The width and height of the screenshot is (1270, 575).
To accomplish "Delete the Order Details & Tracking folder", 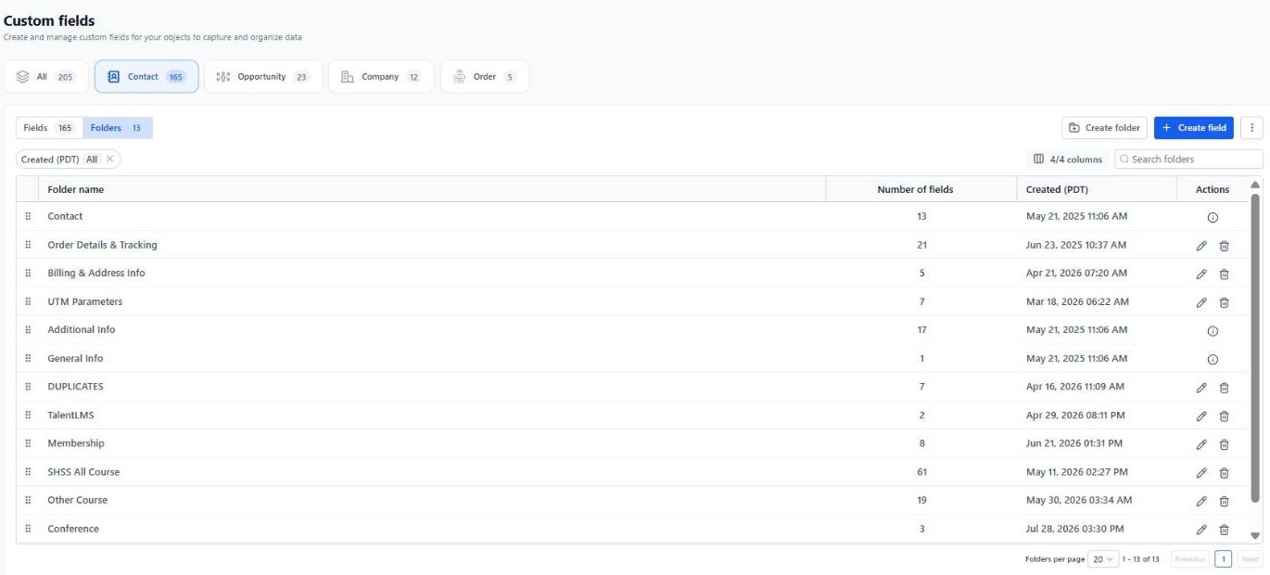I will coord(1224,246).
